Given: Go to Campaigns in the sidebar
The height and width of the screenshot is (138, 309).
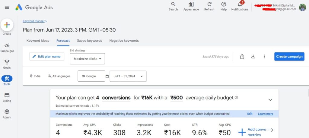Looking at the screenshot, I should pyautogui.click(x=7, y=48).
